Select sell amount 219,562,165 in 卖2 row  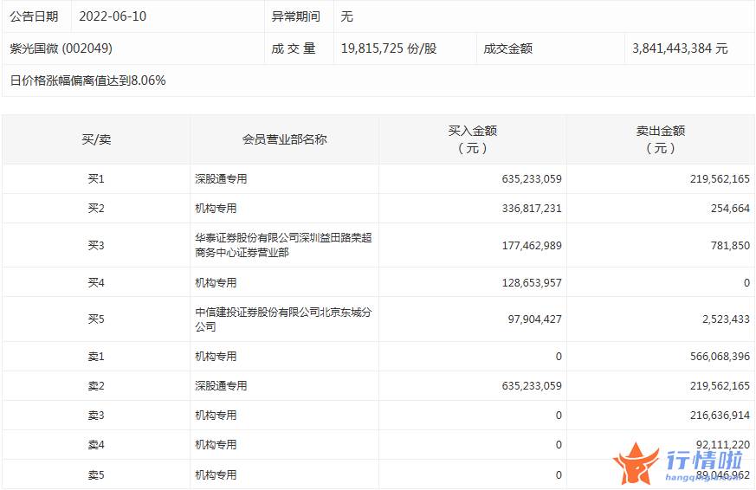tap(720, 385)
